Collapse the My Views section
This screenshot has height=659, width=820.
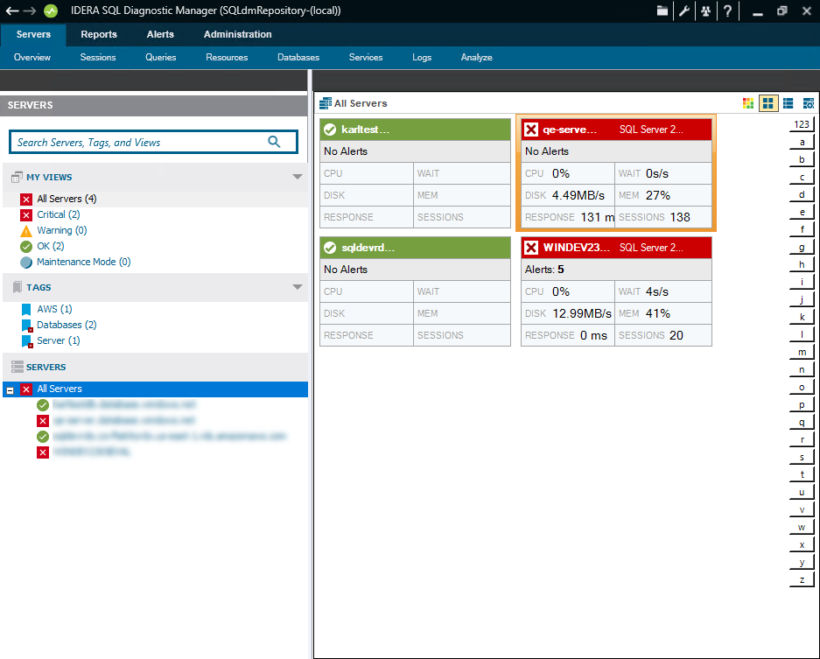(298, 177)
